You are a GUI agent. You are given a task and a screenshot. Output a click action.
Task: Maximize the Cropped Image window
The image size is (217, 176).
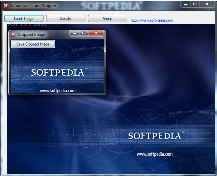pyautogui.click(x=84, y=33)
